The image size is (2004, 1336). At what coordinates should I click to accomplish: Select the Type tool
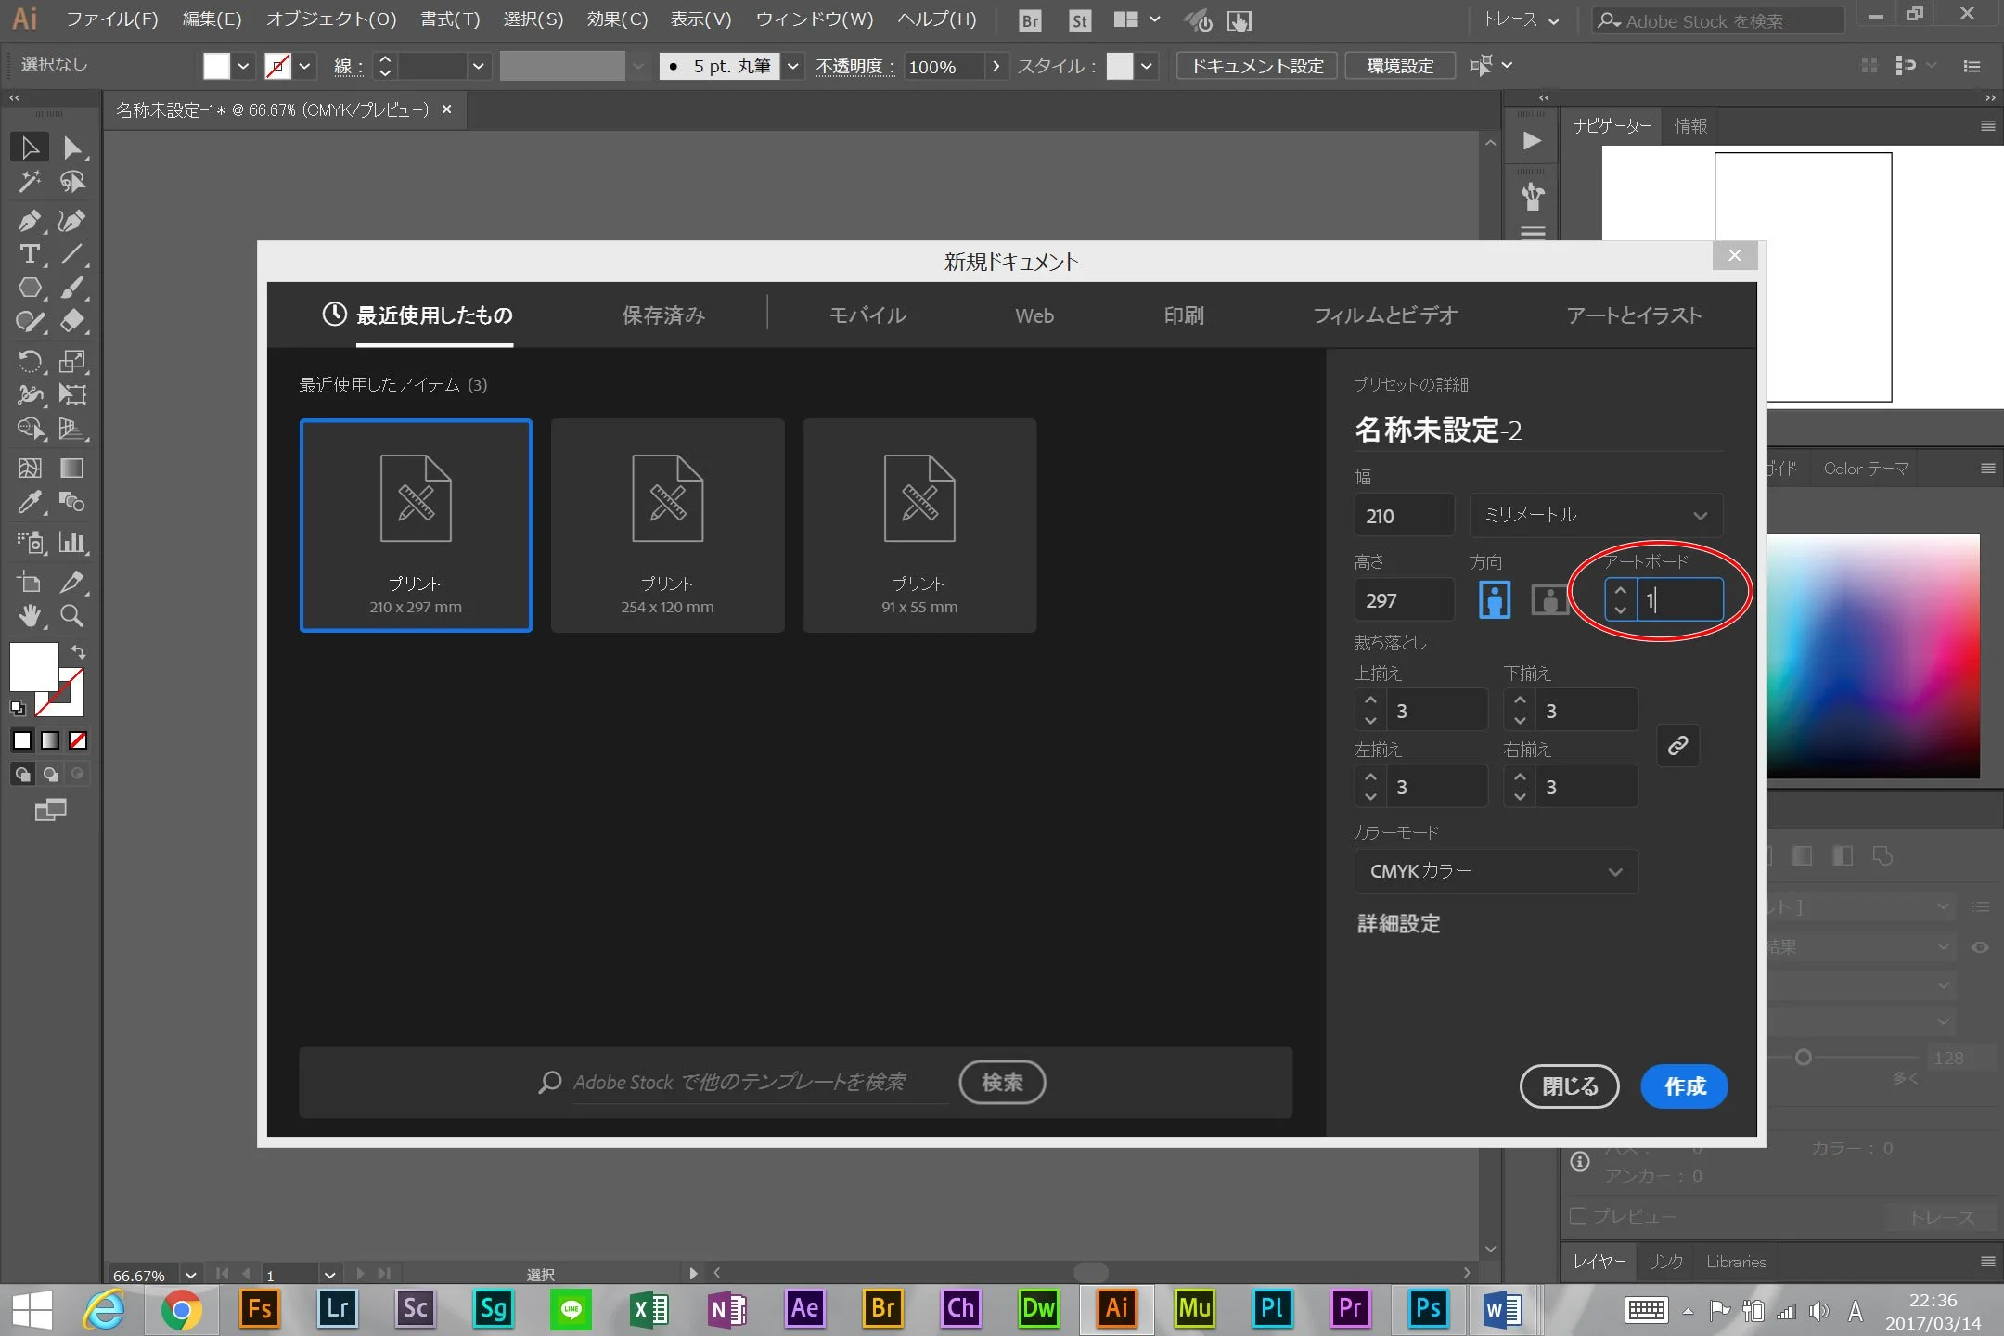point(28,254)
